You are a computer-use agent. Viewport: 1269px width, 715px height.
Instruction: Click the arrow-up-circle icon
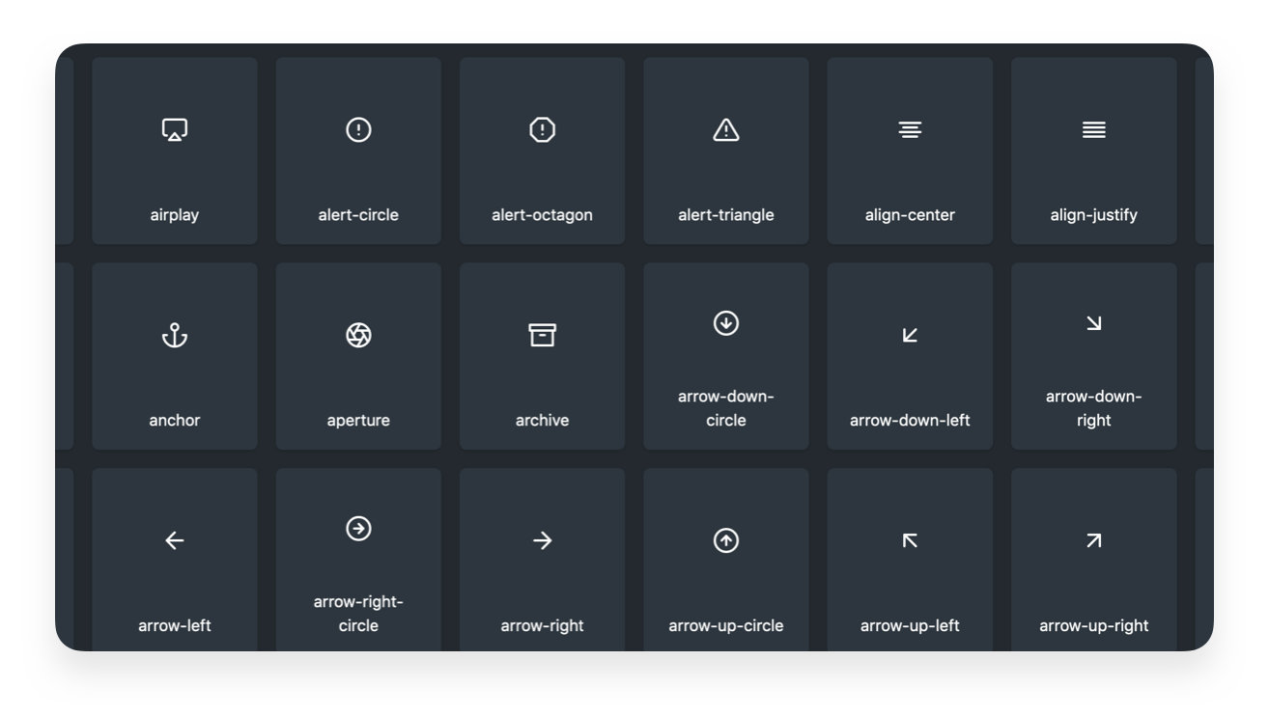coord(725,540)
